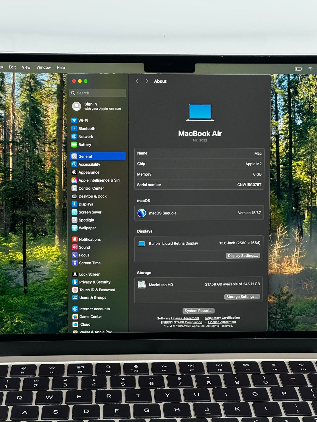317x422 pixels.
Task: Open the Desktop & Dock icon
Action: tap(74, 196)
